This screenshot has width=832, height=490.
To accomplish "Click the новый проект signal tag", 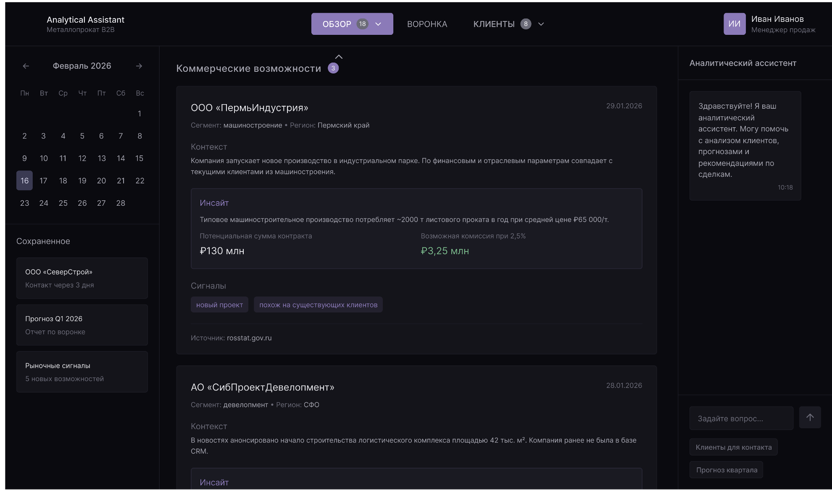I will point(219,305).
